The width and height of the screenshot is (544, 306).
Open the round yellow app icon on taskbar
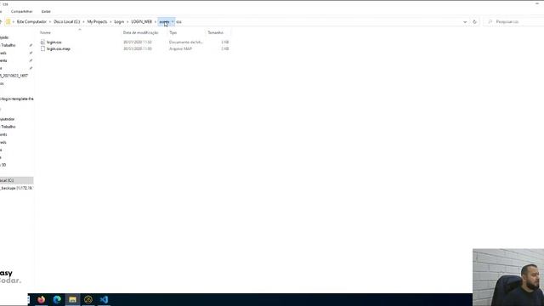point(88,299)
